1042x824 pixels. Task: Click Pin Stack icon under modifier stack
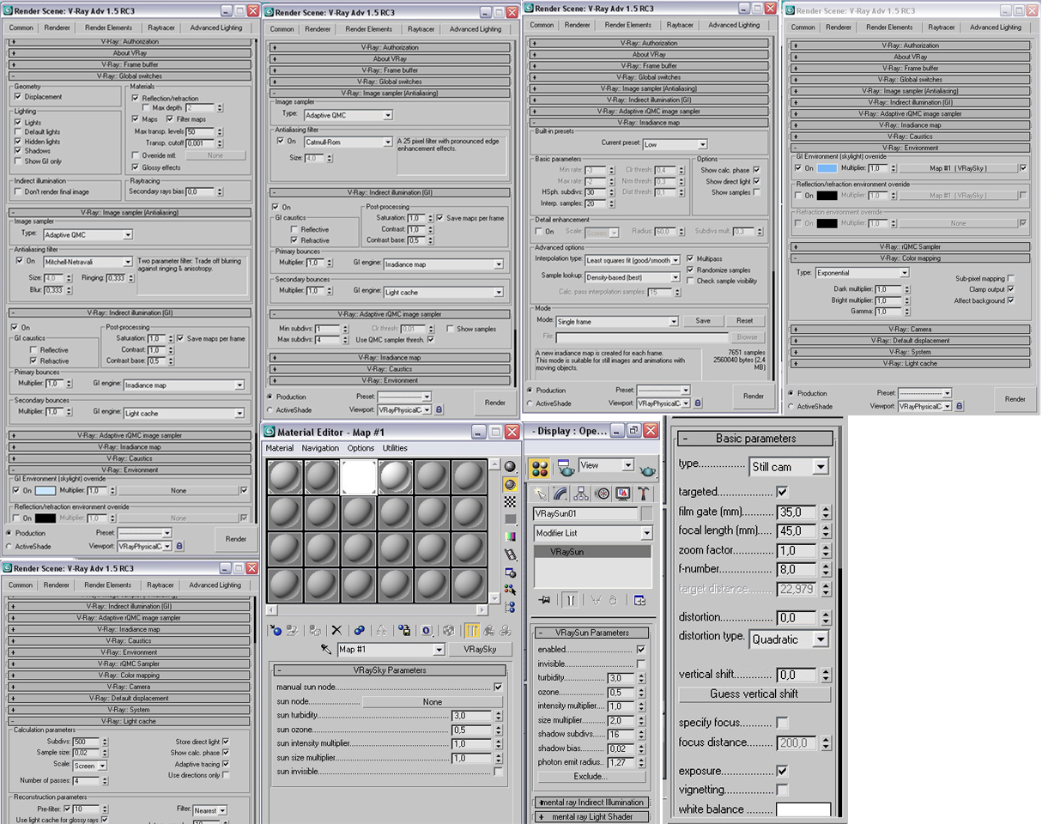(542, 600)
